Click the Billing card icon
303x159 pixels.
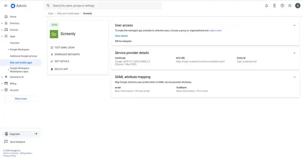click(x=6, y=84)
